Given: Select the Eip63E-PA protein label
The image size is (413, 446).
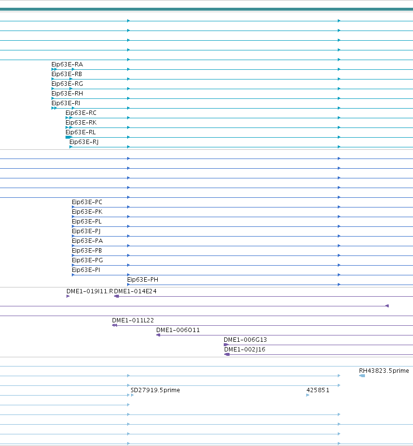Looking at the screenshot, I should (x=87, y=241).
